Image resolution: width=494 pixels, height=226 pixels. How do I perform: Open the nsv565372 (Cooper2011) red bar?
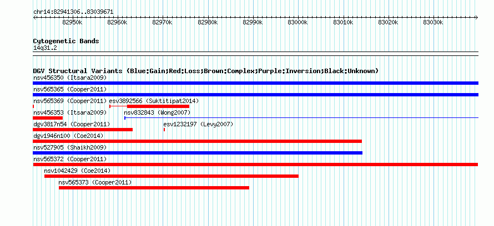click(x=255, y=165)
